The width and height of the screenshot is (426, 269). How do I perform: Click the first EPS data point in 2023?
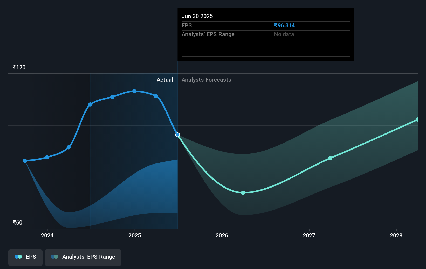point(25,161)
